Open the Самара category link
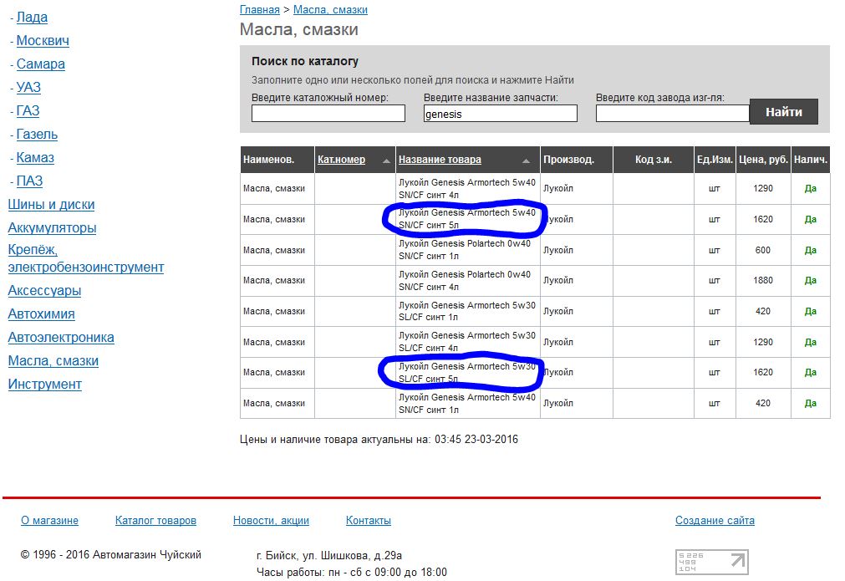 click(x=40, y=64)
